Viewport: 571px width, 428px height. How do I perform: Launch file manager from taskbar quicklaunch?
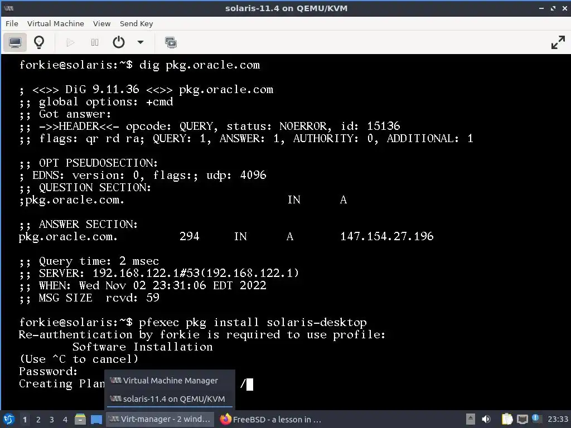click(80, 419)
